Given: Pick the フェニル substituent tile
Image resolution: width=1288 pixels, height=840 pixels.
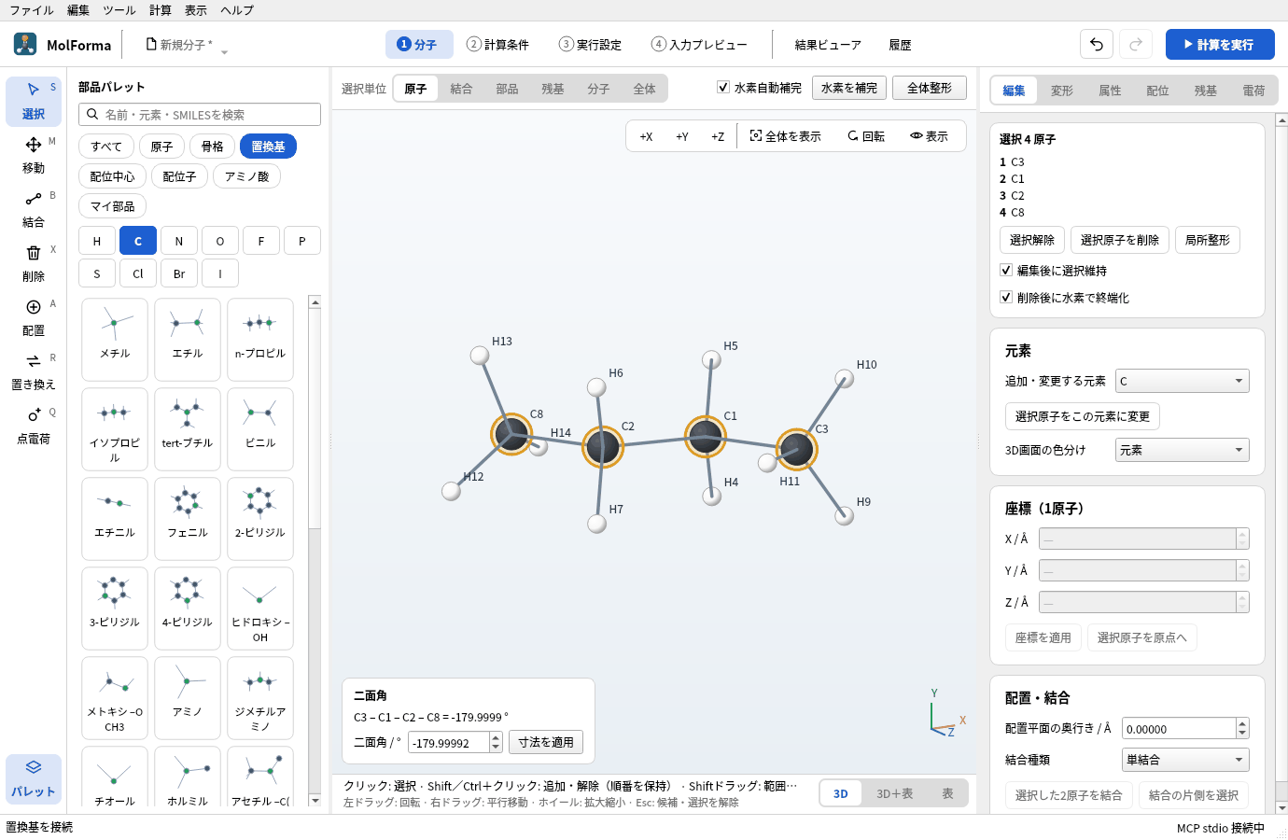Looking at the screenshot, I should 188,518.
